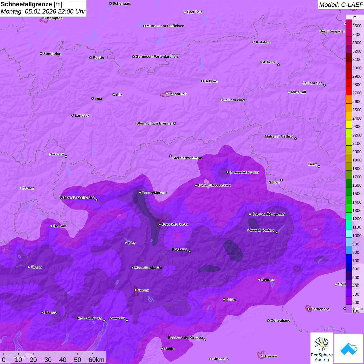Click the Schlanders/Silandro label
This screenshot has width=364, height=364.
coord(77,197)
